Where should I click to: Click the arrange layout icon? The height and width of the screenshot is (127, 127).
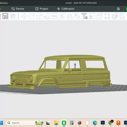pos(5,16)
